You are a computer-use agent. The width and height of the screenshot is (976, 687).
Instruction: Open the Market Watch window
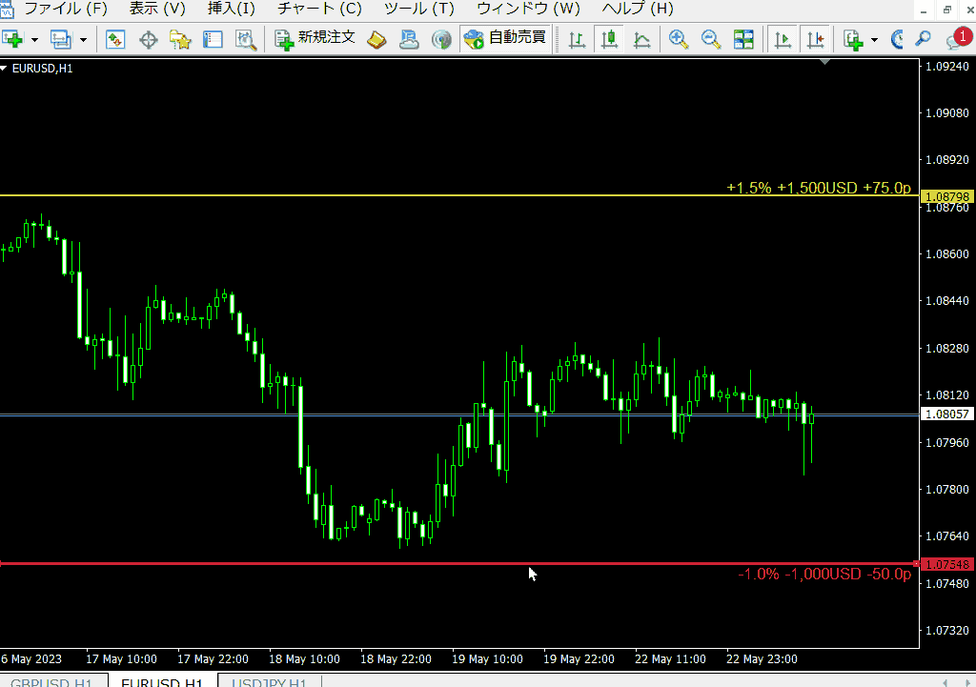(x=115, y=39)
